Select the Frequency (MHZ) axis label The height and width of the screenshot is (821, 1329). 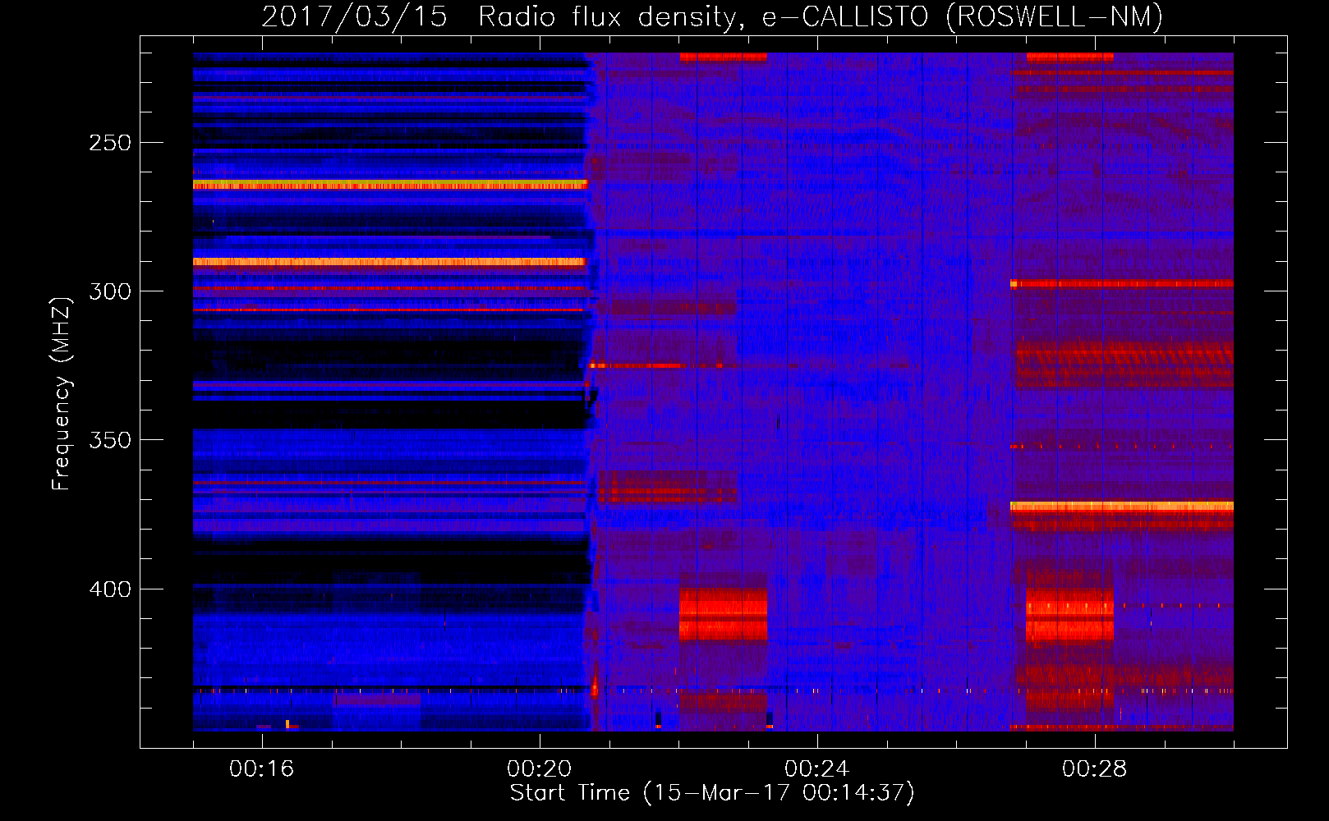[62, 394]
